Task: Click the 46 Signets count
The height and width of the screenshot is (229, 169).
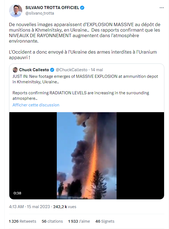Action: point(105,221)
